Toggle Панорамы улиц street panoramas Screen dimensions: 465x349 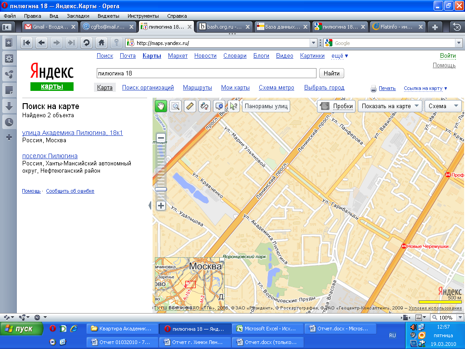[266, 106]
